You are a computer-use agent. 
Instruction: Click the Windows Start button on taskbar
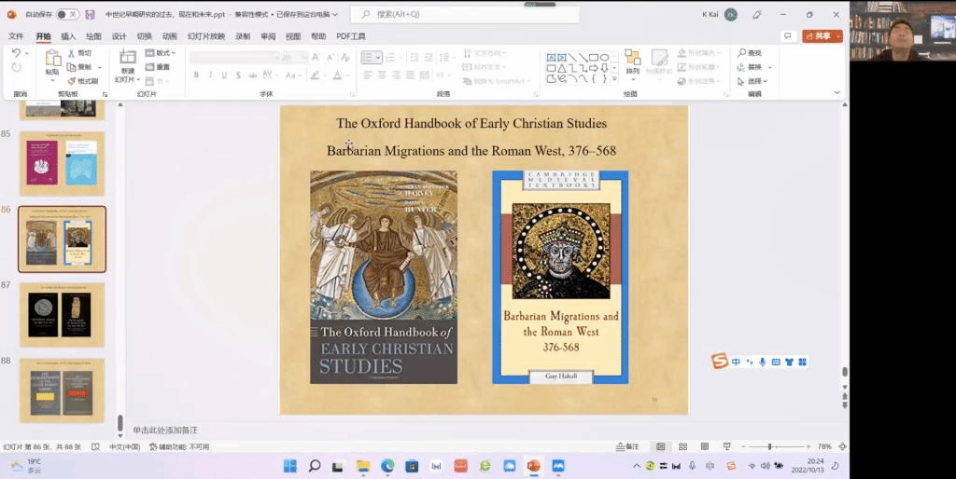coord(289,465)
